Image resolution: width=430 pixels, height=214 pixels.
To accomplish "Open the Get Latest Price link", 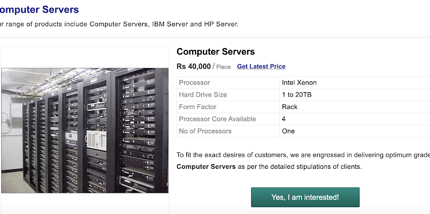I will (261, 66).
